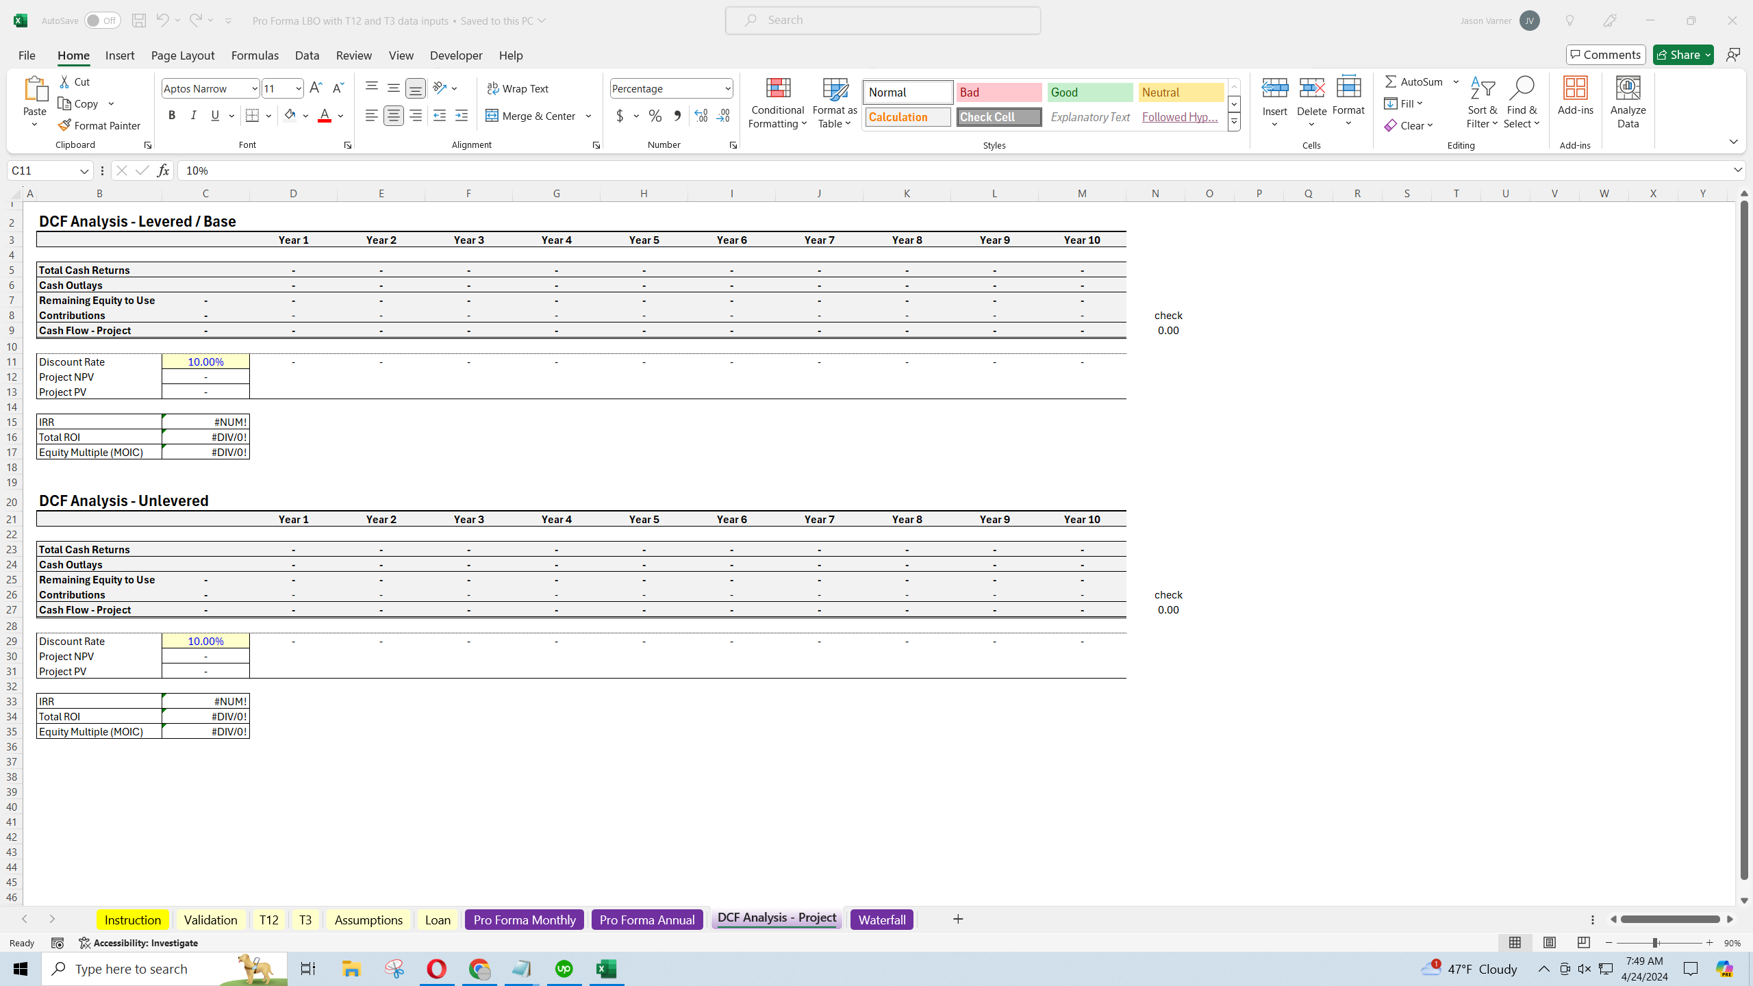The width and height of the screenshot is (1753, 986).
Task: Expand the number format dropdown showing Percentage
Action: tap(727, 88)
